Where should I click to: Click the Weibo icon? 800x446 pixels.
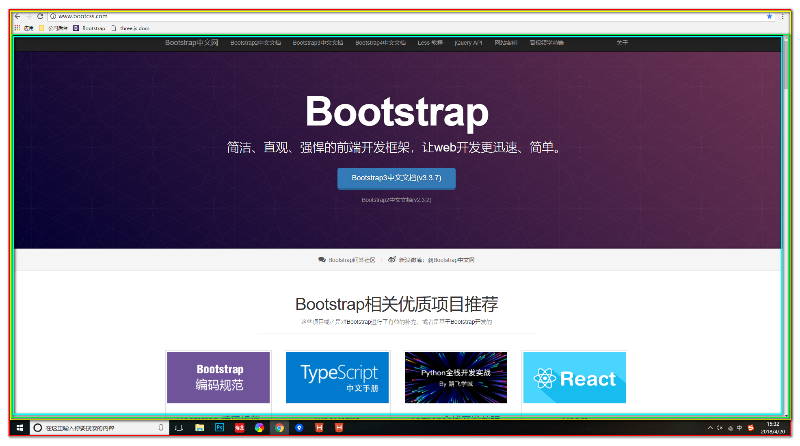(x=392, y=260)
